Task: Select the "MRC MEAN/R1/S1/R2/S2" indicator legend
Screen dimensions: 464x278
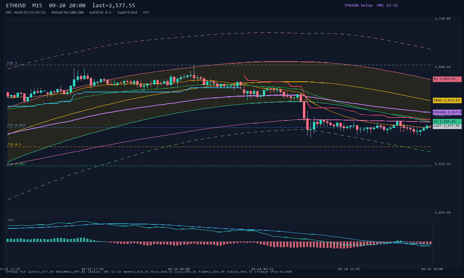Action: [26, 13]
